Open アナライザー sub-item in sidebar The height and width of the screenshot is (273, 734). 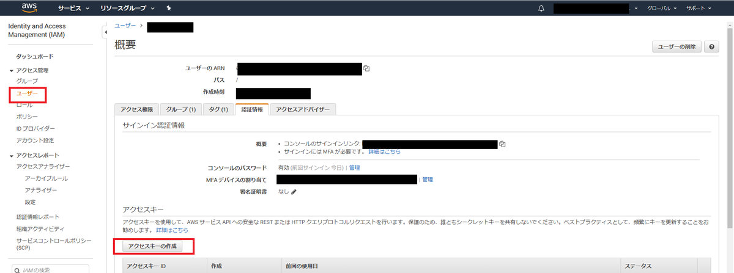(41, 190)
